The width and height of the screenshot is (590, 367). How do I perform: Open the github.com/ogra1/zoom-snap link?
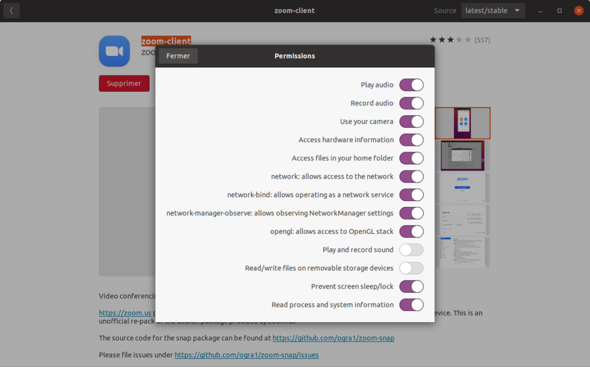pos(334,338)
